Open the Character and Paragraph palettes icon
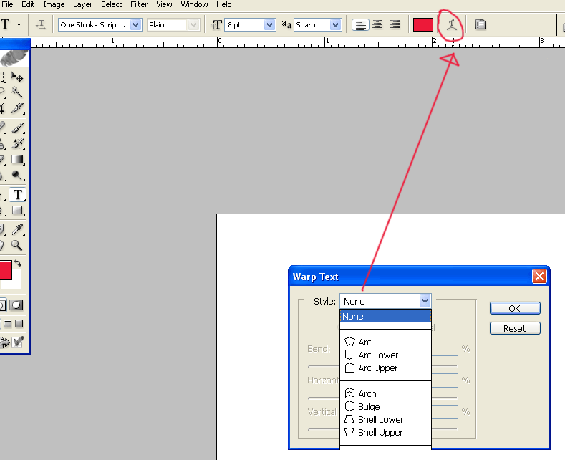The width and height of the screenshot is (565, 460). [481, 25]
